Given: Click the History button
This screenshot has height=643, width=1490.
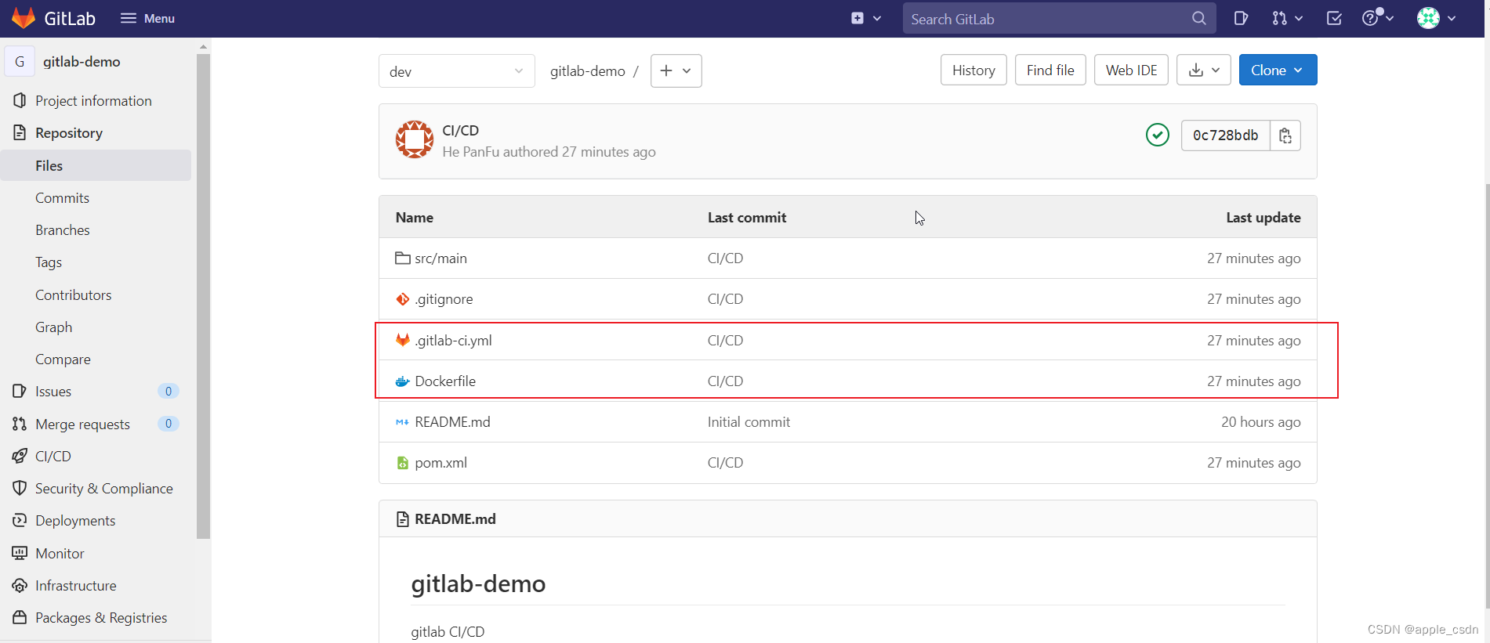Looking at the screenshot, I should coord(973,70).
